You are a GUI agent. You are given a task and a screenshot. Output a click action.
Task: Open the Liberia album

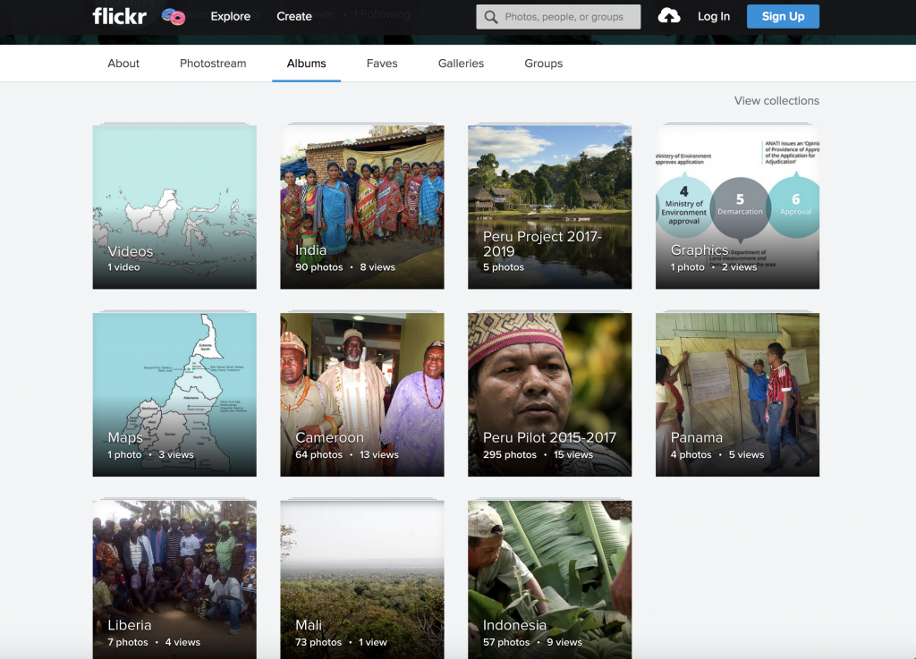coord(174,579)
